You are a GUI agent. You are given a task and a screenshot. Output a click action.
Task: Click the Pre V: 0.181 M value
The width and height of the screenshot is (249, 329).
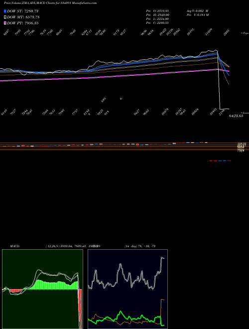[197, 15]
